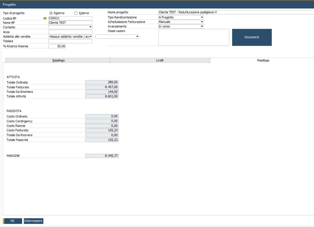314x227 pixels.
Task: Click the Nome progetto text field
Action: (236, 12)
